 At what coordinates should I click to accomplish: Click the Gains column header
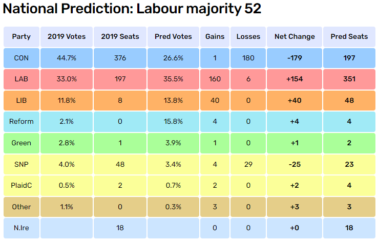point(215,37)
